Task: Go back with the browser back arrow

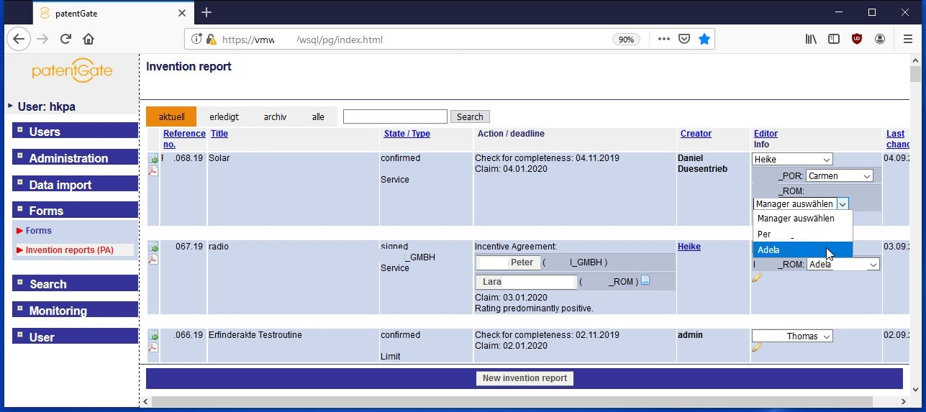Action: pyautogui.click(x=19, y=39)
